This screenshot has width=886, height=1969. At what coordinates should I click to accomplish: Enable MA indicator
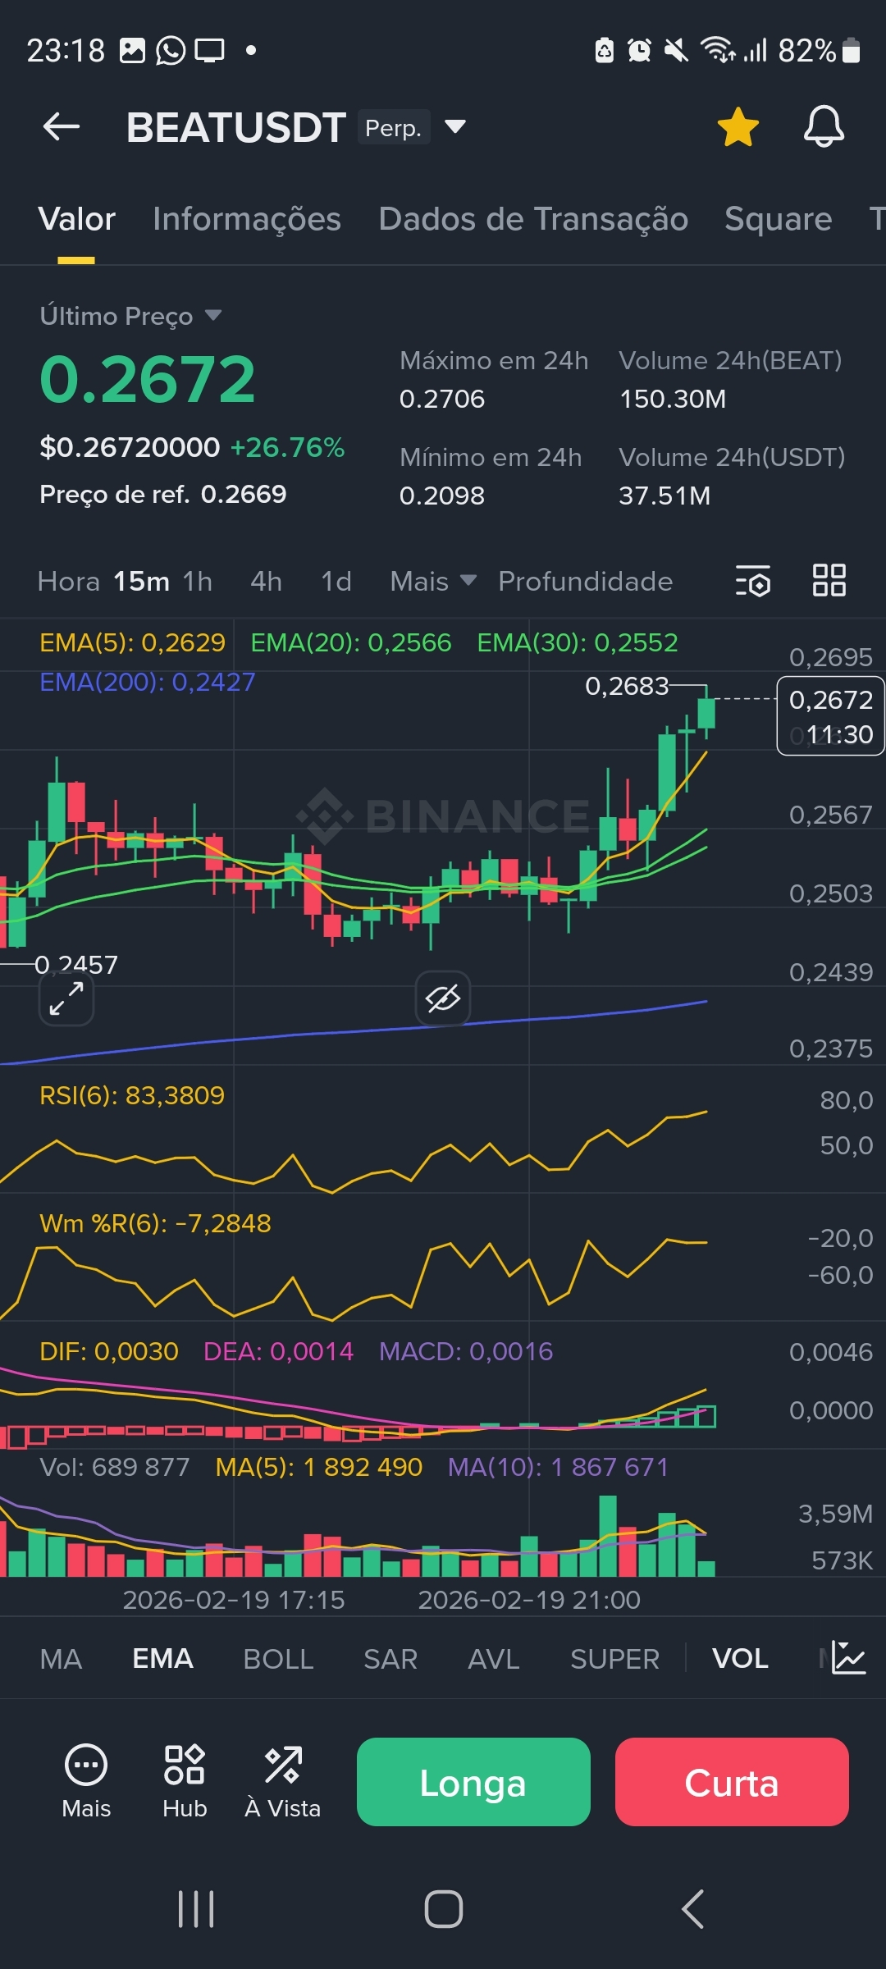coord(61,1659)
